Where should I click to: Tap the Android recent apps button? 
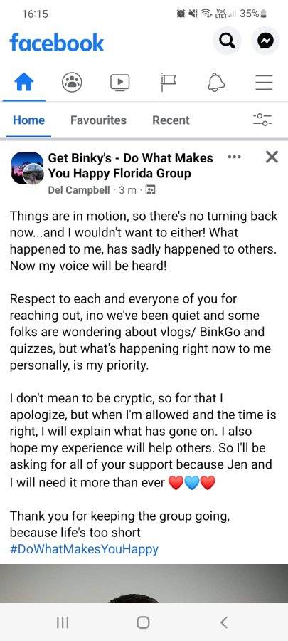pyautogui.click(x=63, y=622)
